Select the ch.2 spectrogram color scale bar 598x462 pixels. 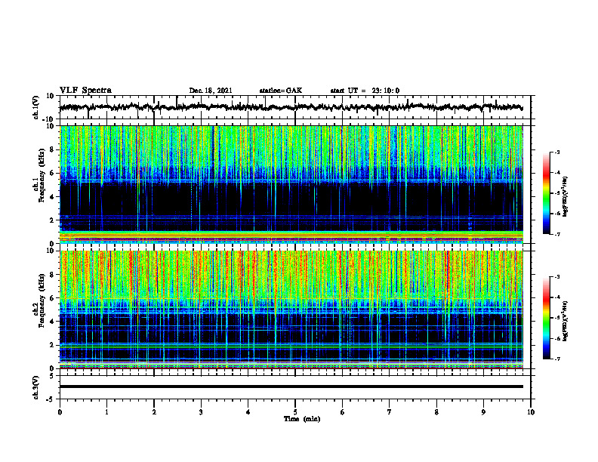tap(546, 318)
